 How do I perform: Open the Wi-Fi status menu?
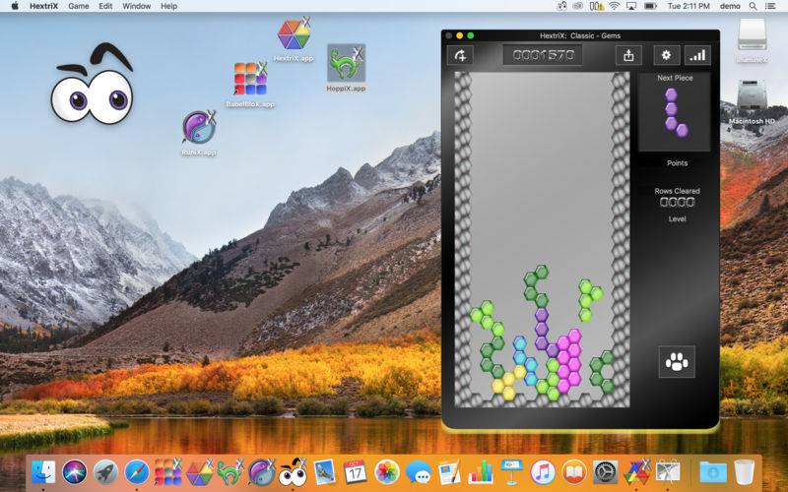tap(614, 6)
